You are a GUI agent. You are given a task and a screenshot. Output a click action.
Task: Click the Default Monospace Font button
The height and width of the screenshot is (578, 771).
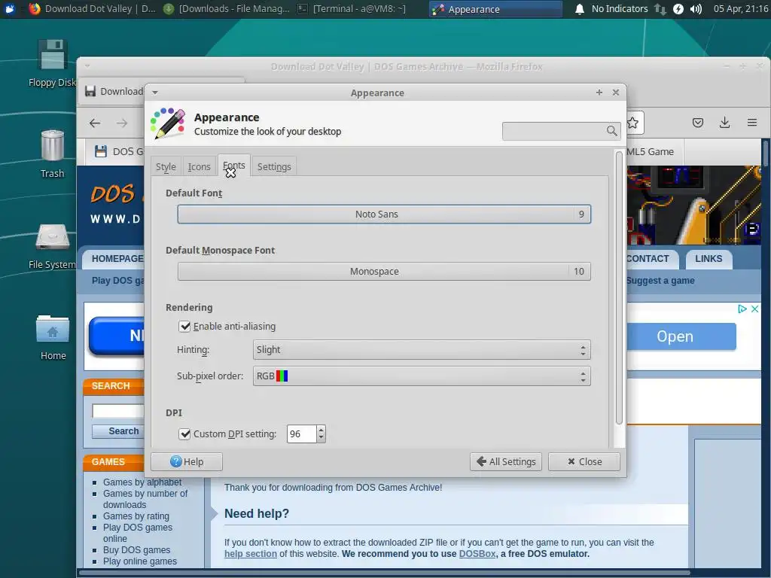click(x=384, y=271)
